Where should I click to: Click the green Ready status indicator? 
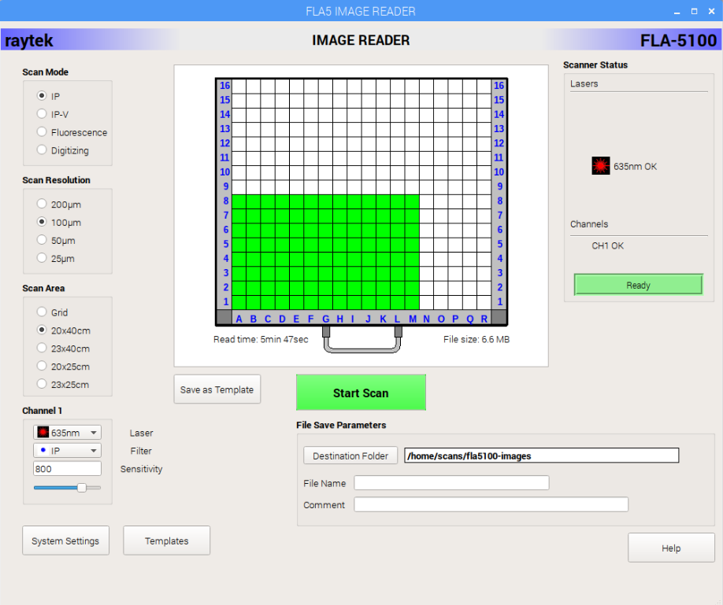click(638, 284)
